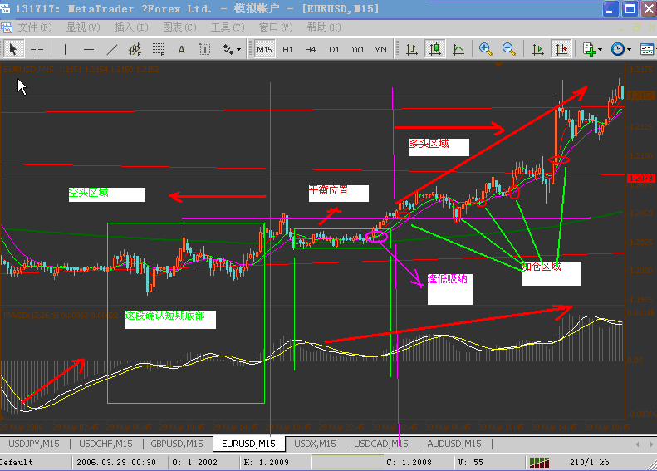This screenshot has width=657, height=471.
Task: Zoom out of the chart
Action: point(509,50)
